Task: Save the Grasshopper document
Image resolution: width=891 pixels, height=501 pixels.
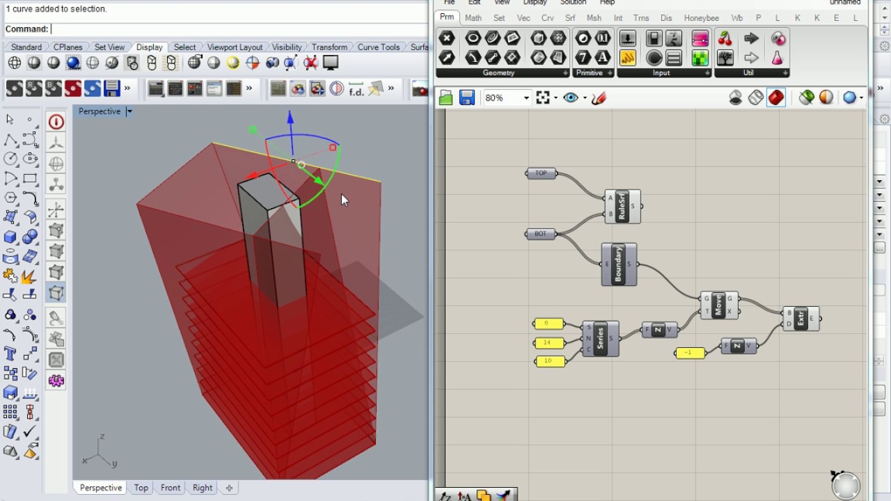Action: [x=467, y=98]
